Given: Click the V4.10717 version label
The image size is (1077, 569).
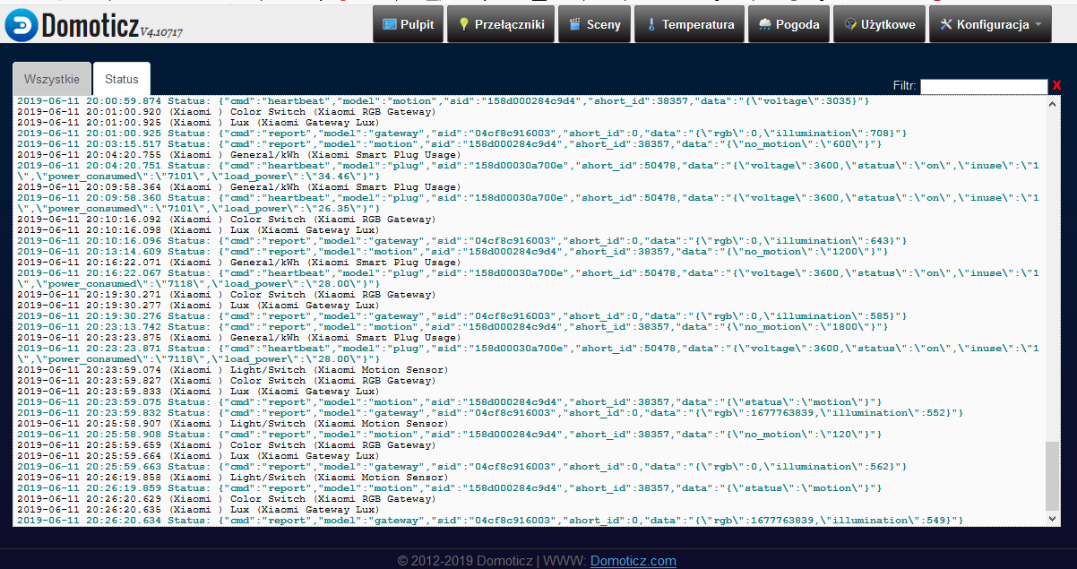Looking at the screenshot, I should 161,33.
